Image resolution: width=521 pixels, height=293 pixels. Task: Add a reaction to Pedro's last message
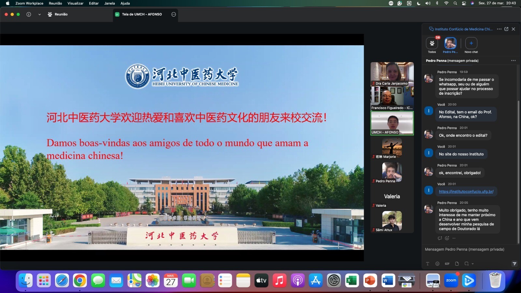click(447, 238)
